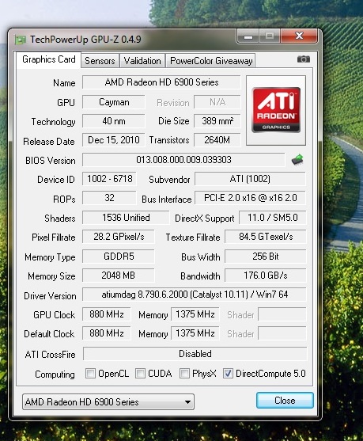The height and width of the screenshot is (441, 363).
Task: Click the BIOS Version field 013.008.000.009.039303
Action: point(183,160)
